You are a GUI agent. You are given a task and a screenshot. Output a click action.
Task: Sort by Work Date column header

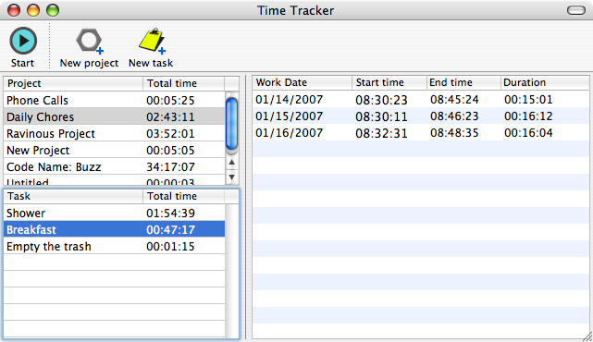click(303, 82)
